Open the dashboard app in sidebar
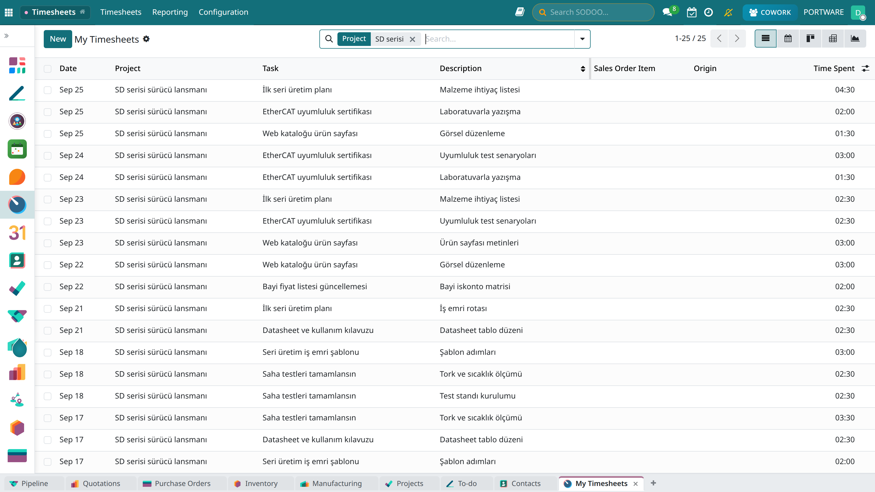The height and width of the screenshot is (492, 875). (x=17, y=65)
